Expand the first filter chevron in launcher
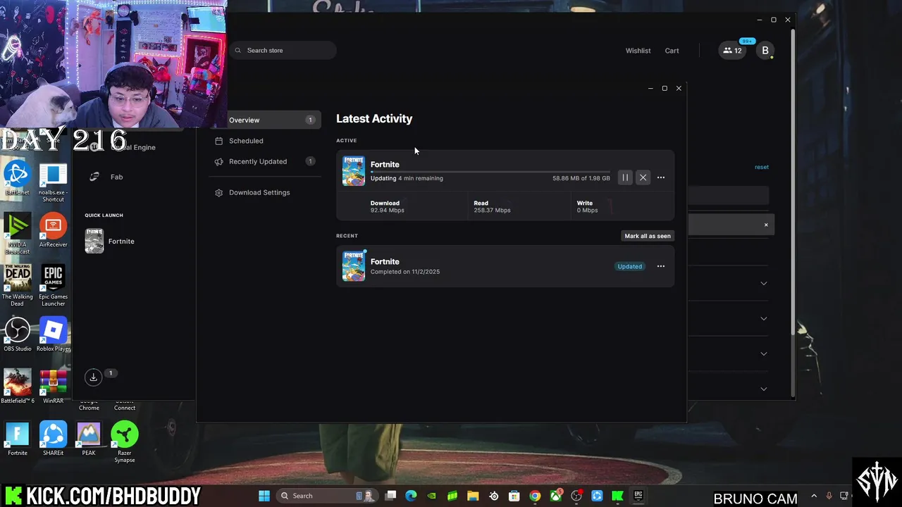This screenshot has width=902, height=507. [763, 283]
